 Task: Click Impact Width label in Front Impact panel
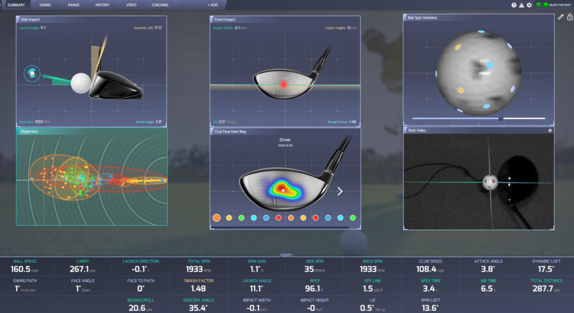[229, 28]
